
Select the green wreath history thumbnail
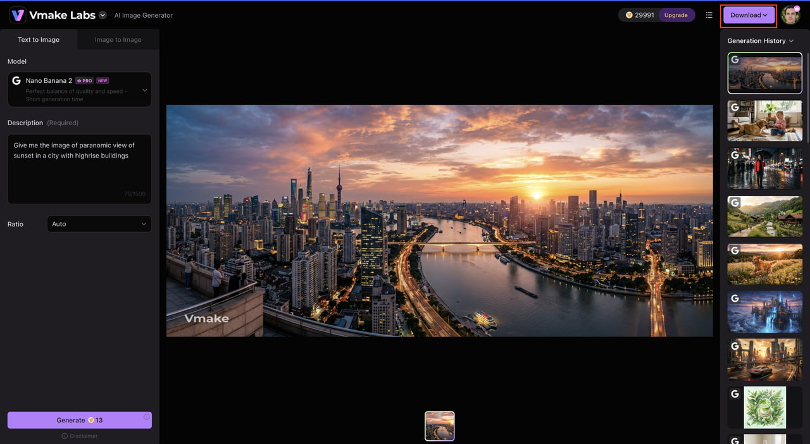coord(765,407)
